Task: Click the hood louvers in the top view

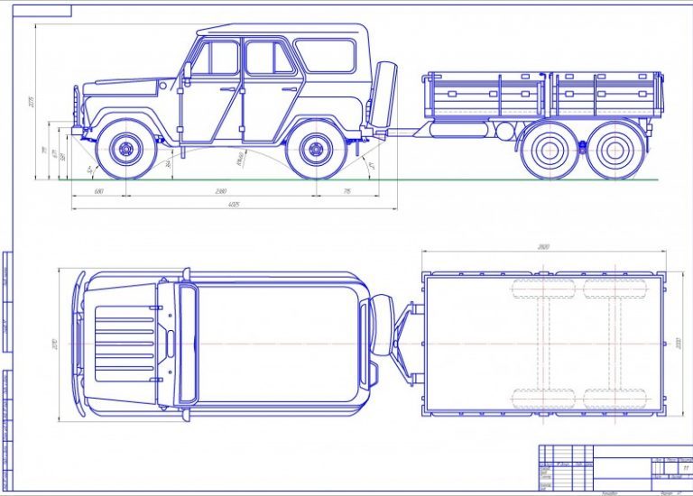Action: tap(125, 344)
